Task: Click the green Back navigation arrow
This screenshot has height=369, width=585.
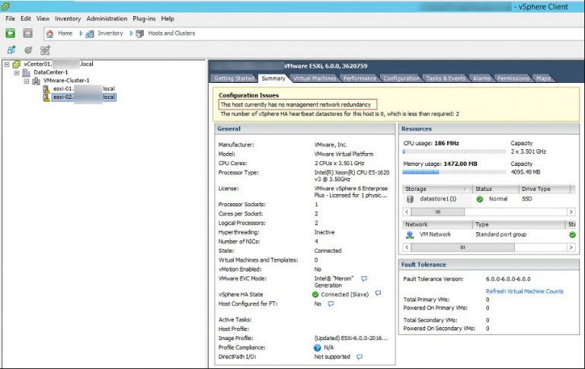Action: (11, 33)
